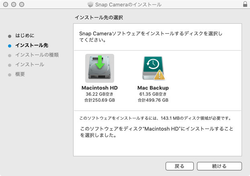
Task: Click the zoom window button
Action: [x=22, y=4]
